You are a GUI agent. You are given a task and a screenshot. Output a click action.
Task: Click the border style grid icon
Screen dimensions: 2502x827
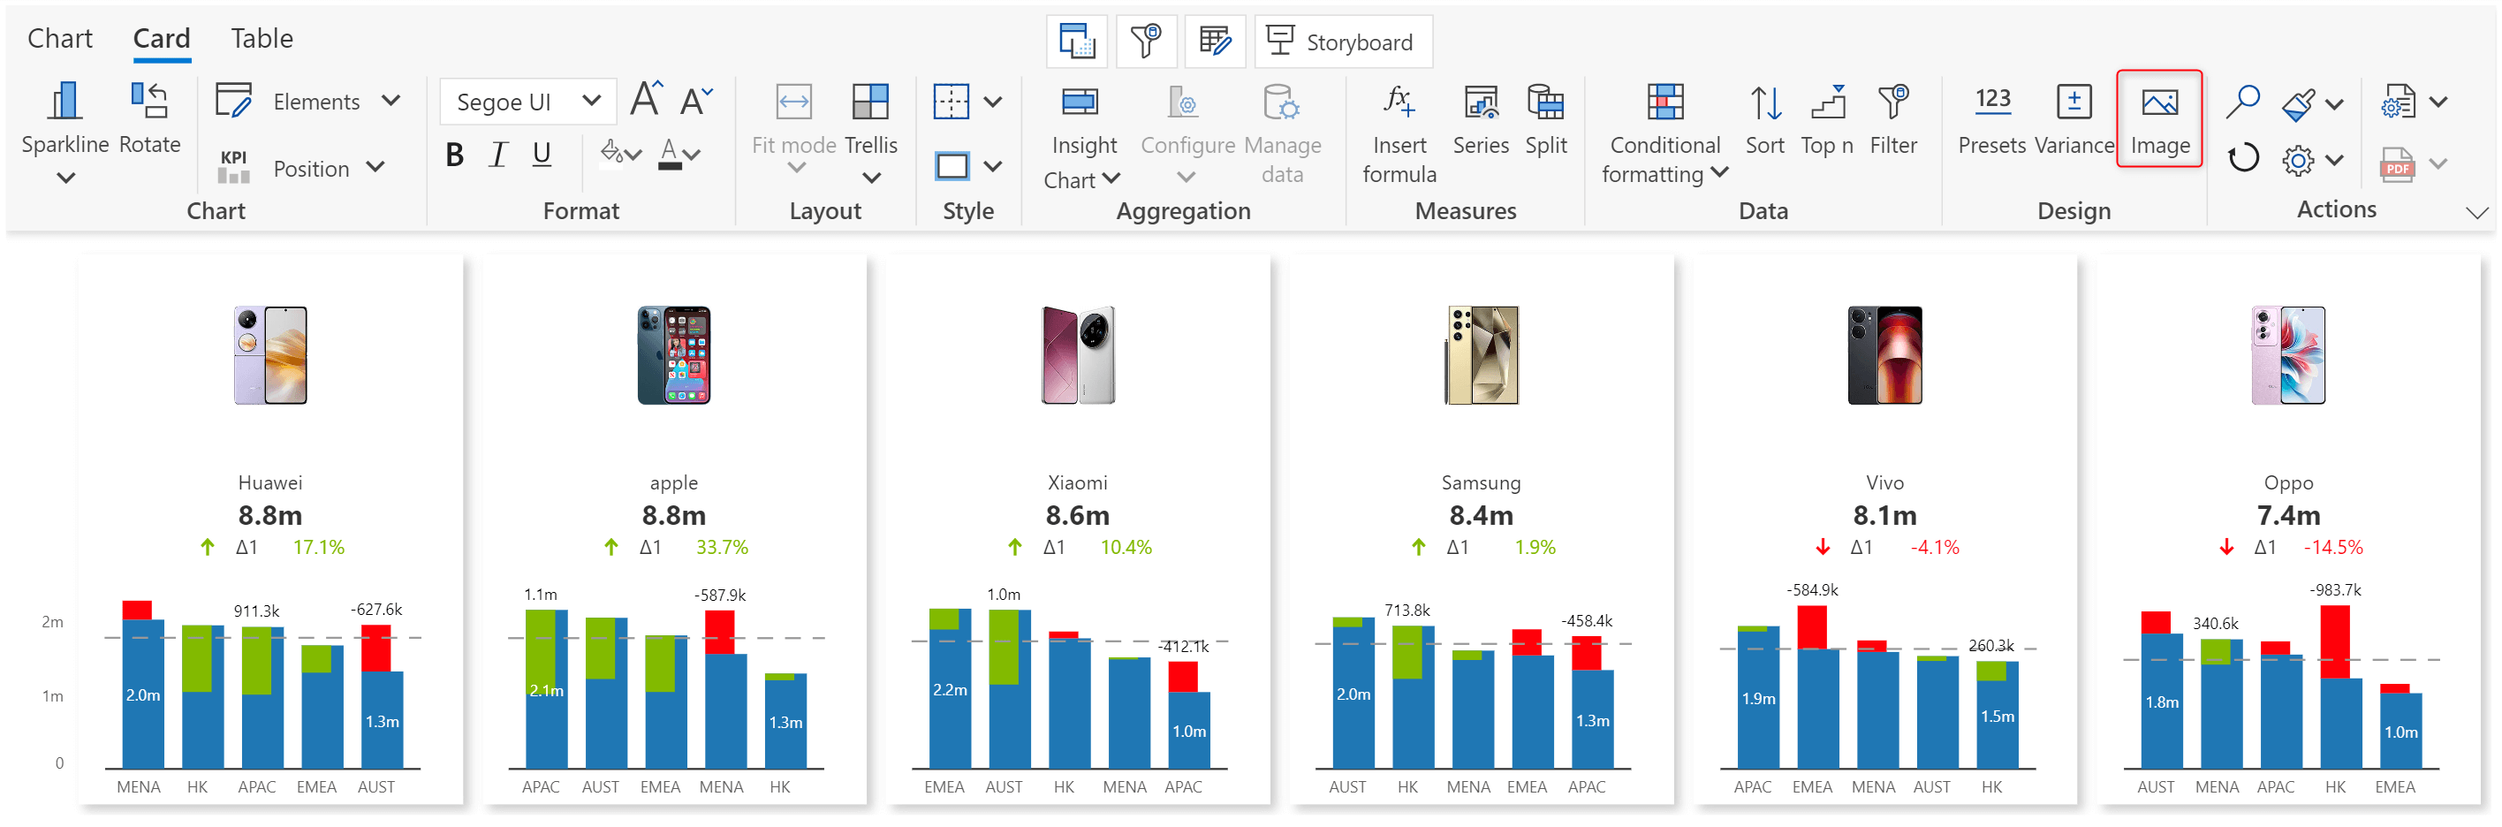coord(951,102)
